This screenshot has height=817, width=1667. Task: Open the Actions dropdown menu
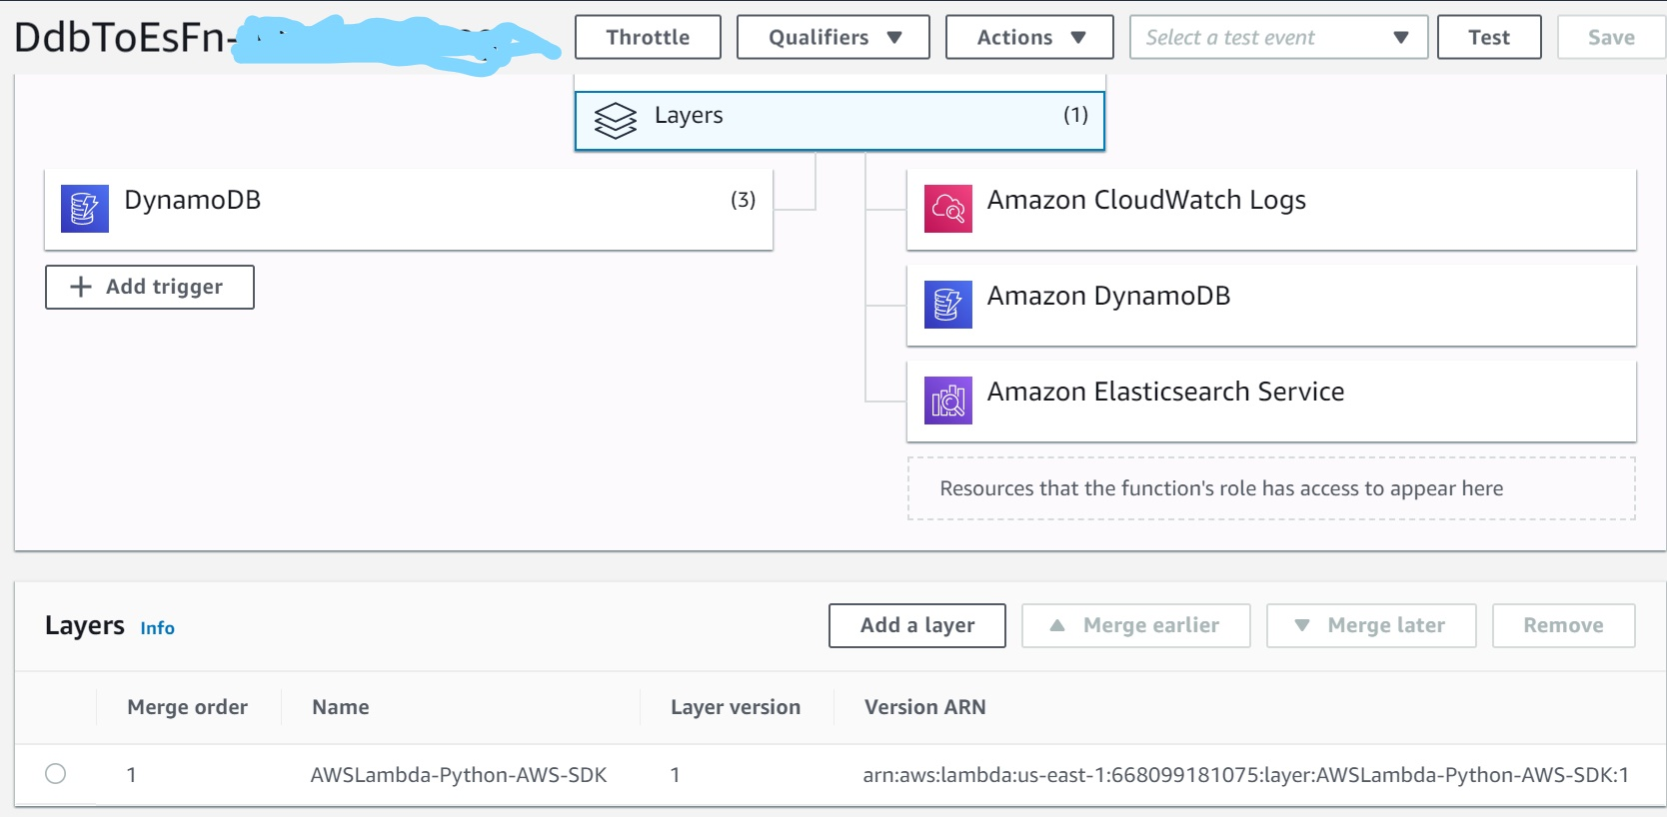point(1029,37)
